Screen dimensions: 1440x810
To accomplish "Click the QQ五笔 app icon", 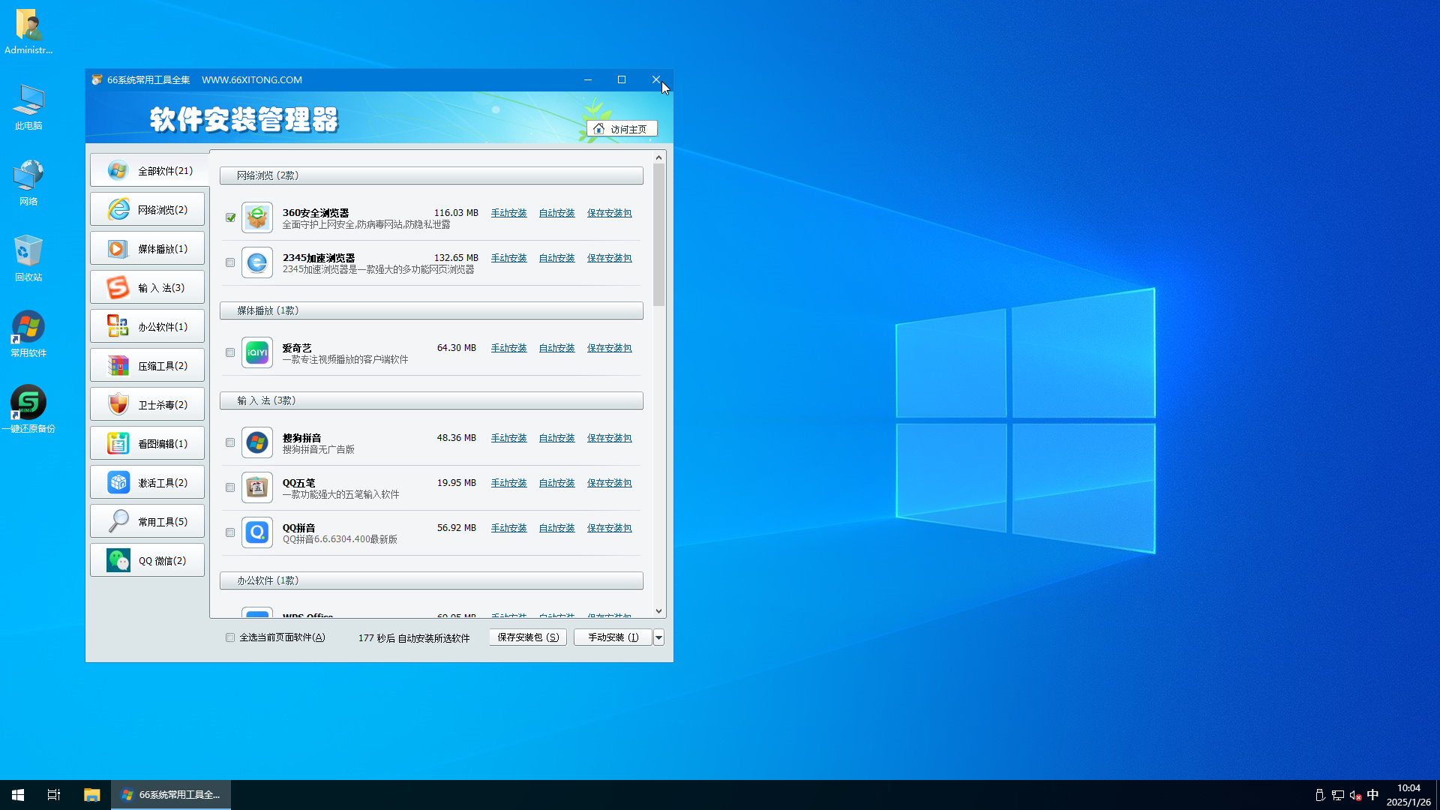I will coord(257,487).
